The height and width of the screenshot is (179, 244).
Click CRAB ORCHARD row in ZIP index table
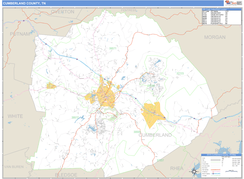click(222, 15)
